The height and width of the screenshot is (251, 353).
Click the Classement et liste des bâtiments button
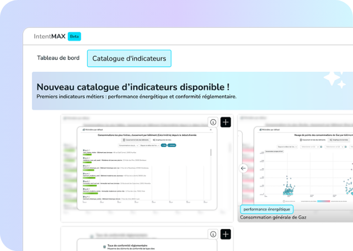click(x=136, y=140)
